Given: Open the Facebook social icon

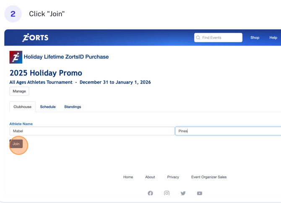Looking at the screenshot, I should click(x=150, y=193).
